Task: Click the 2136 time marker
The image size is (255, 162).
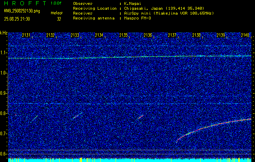Action: tap(148, 35)
